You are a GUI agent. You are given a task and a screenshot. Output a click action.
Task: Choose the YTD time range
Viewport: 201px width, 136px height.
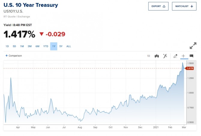pos(46,46)
